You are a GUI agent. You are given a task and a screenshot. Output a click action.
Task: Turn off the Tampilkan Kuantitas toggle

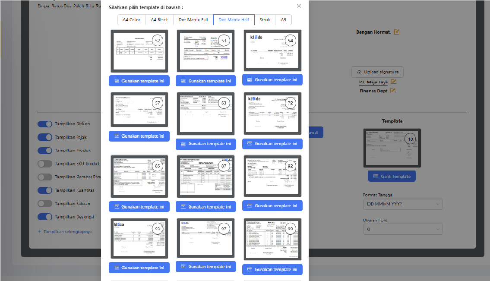point(45,190)
